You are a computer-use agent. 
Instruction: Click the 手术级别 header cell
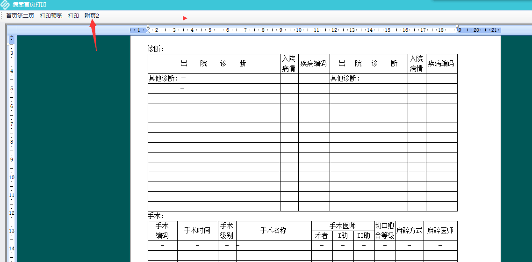(227, 231)
